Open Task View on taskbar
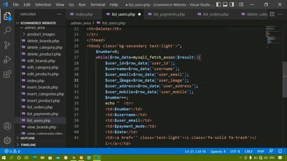Viewport: 287px width, 161px height. click(26, 158)
